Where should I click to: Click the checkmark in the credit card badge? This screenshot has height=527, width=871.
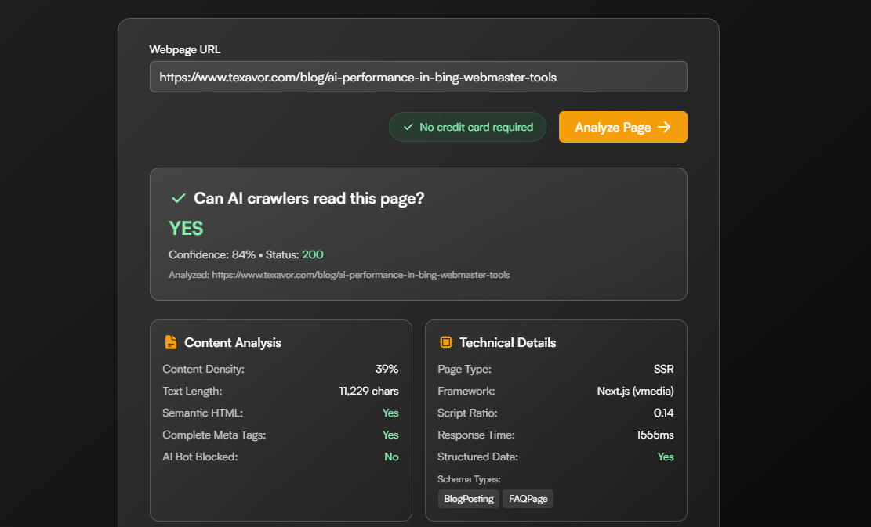point(407,126)
